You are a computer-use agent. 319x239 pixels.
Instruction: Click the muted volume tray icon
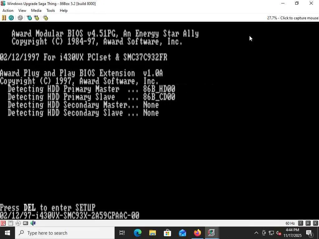point(279,233)
